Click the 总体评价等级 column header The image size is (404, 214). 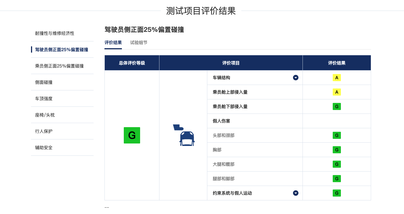tap(132, 63)
